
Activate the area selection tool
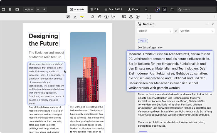[x=149, y=17]
